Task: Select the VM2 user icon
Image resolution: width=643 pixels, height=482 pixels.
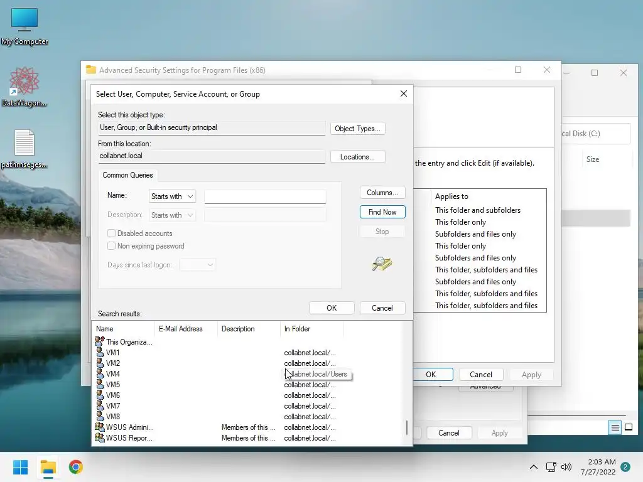Action: tap(100, 363)
